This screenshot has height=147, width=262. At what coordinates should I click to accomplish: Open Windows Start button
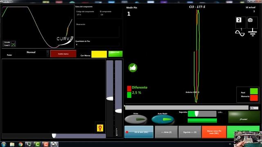click(x=4, y=144)
